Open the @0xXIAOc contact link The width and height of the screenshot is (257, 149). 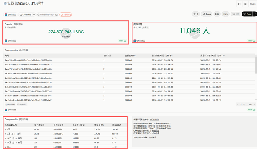(155, 120)
